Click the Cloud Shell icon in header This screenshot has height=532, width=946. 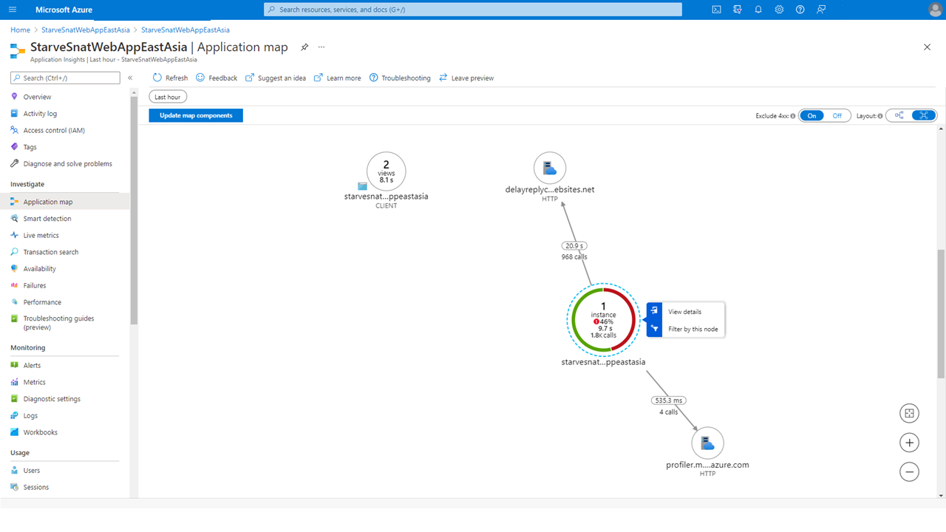coord(716,10)
